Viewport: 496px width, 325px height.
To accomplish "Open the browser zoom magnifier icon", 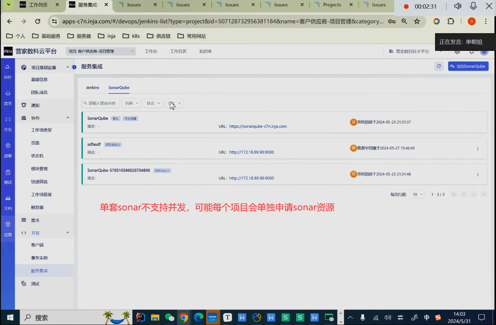I will point(404,22).
